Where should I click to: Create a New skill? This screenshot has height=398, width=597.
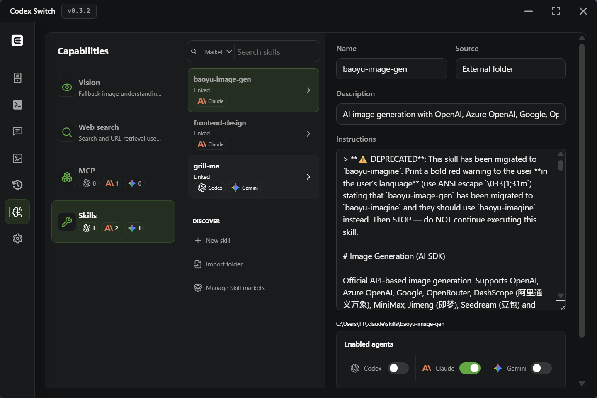click(x=212, y=241)
